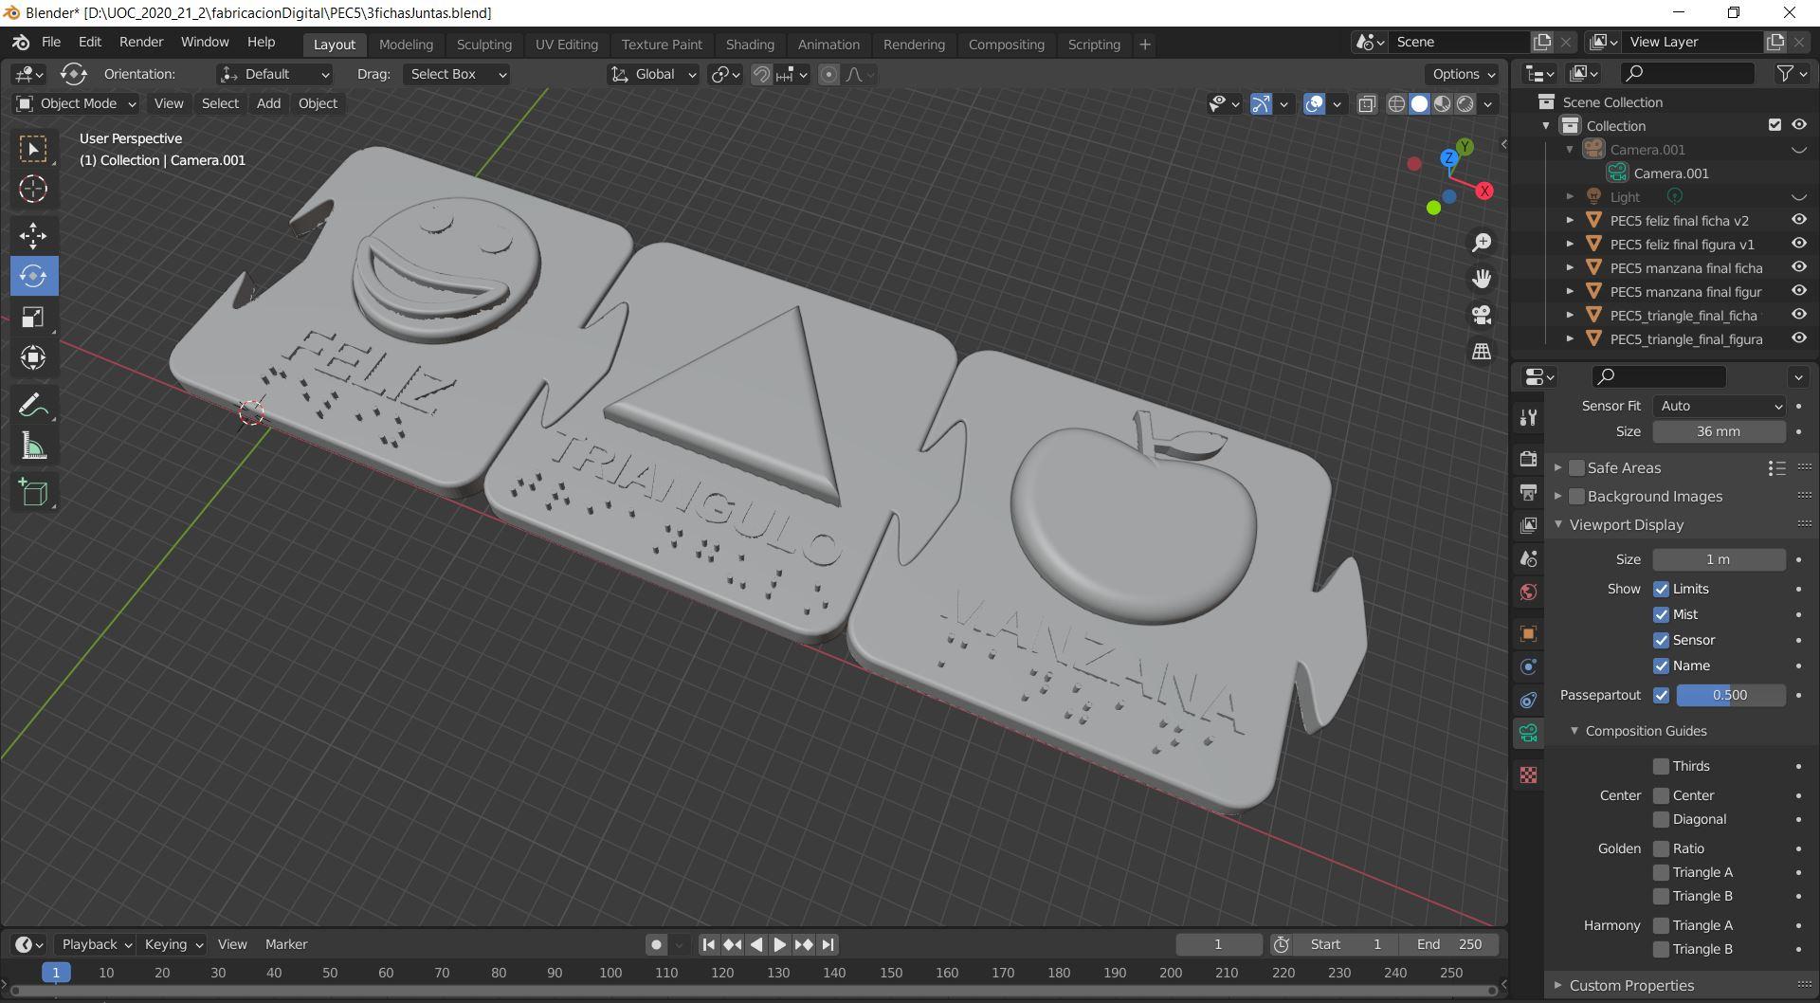Open the Render menu
The width and height of the screenshot is (1820, 1003).
(141, 42)
